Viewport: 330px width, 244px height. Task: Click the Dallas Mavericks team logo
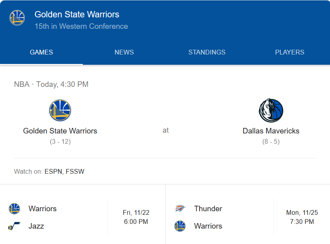click(271, 111)
